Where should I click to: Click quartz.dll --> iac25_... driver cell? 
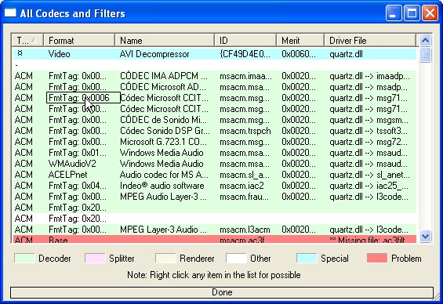369,186
